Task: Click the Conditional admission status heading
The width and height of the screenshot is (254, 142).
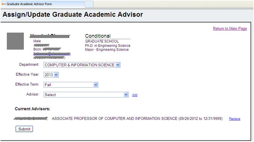Action: pos(98,36)
